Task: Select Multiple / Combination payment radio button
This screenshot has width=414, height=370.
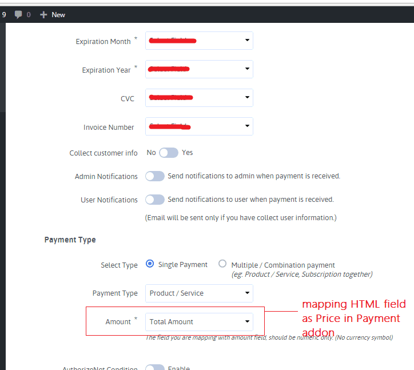Action: (222, 264)
